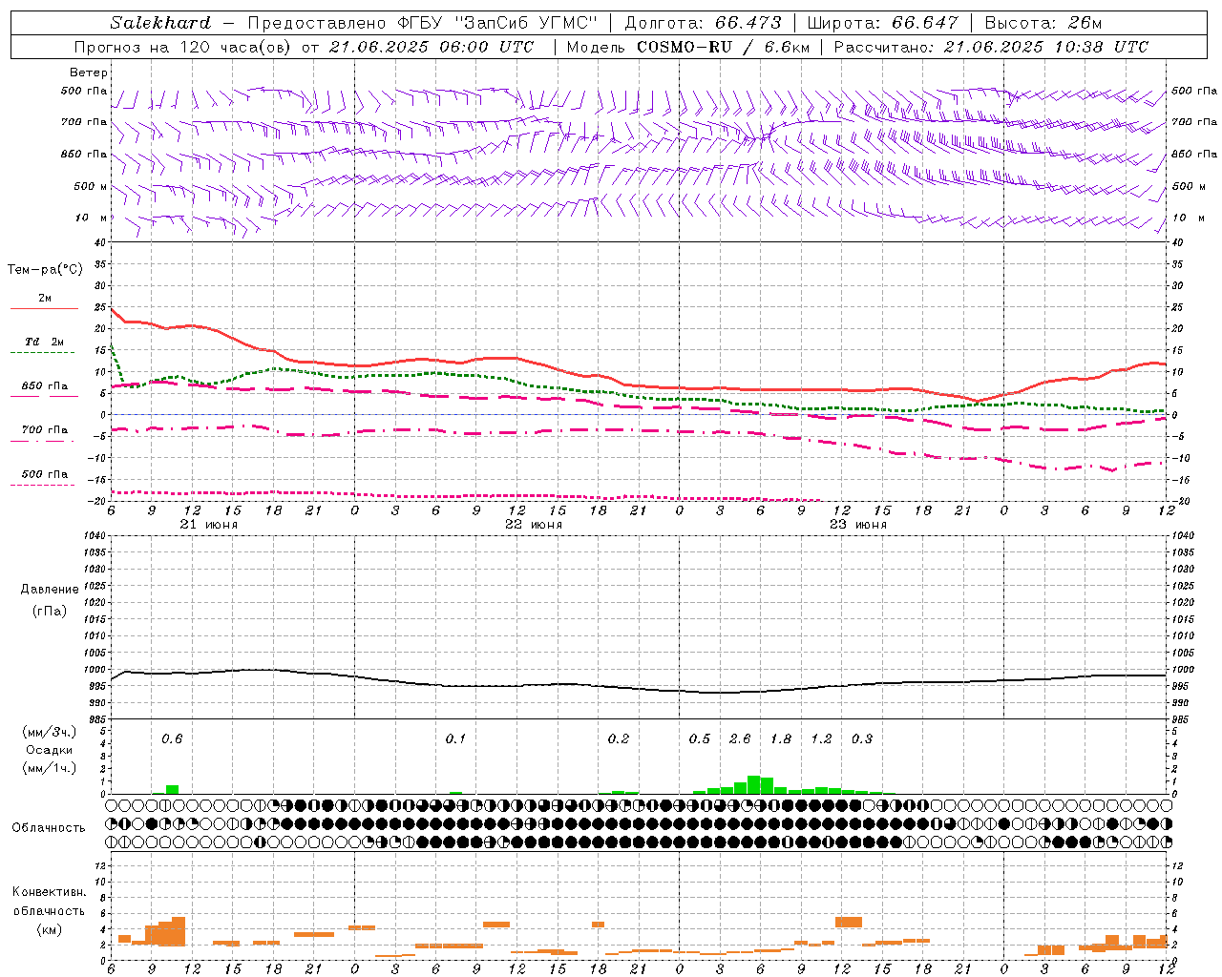Click the 0.3 precipitation amount value

point(862,738)
